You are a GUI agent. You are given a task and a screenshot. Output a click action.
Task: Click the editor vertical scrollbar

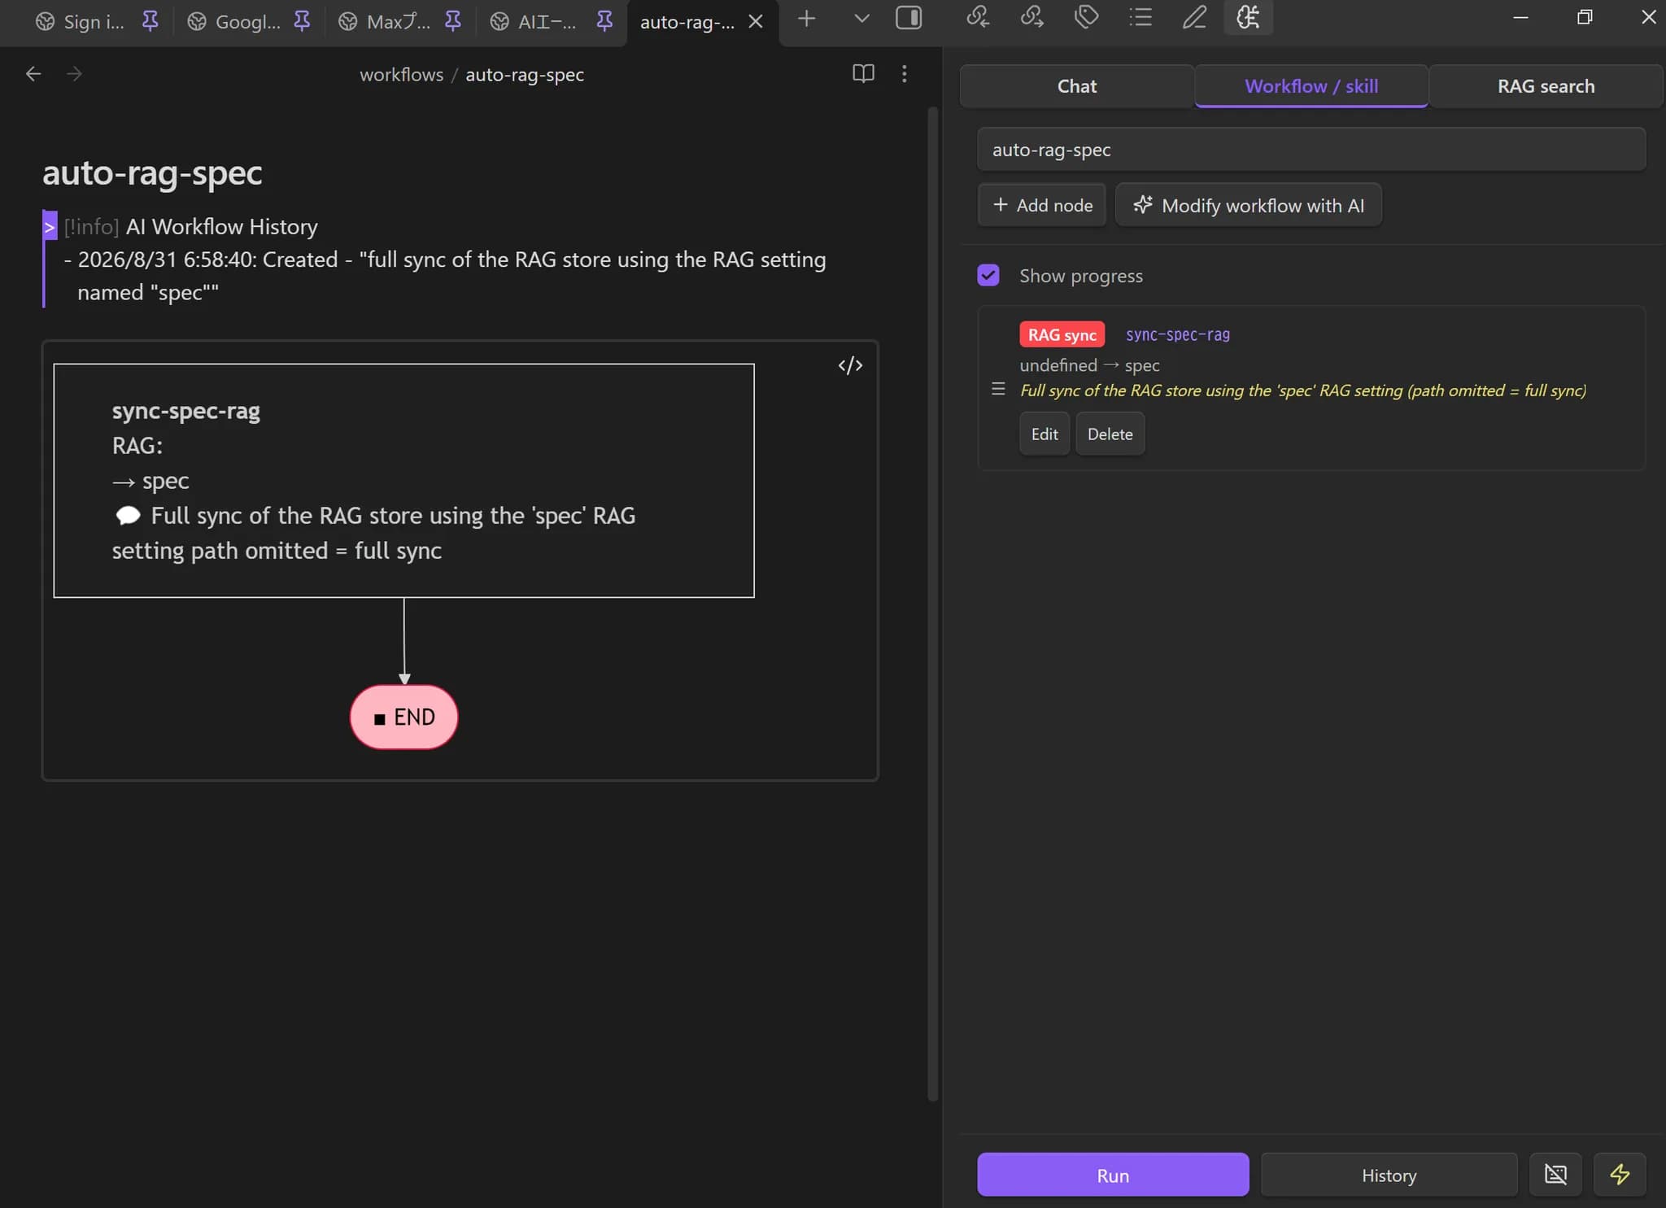point(933,604)
